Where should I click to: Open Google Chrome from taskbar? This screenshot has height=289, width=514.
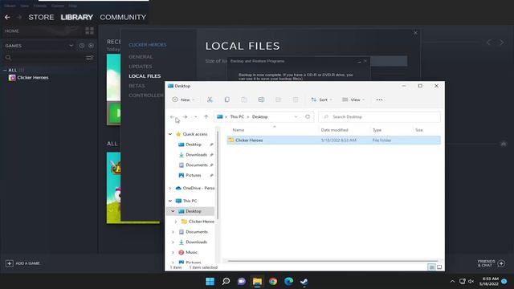[273, 281]
